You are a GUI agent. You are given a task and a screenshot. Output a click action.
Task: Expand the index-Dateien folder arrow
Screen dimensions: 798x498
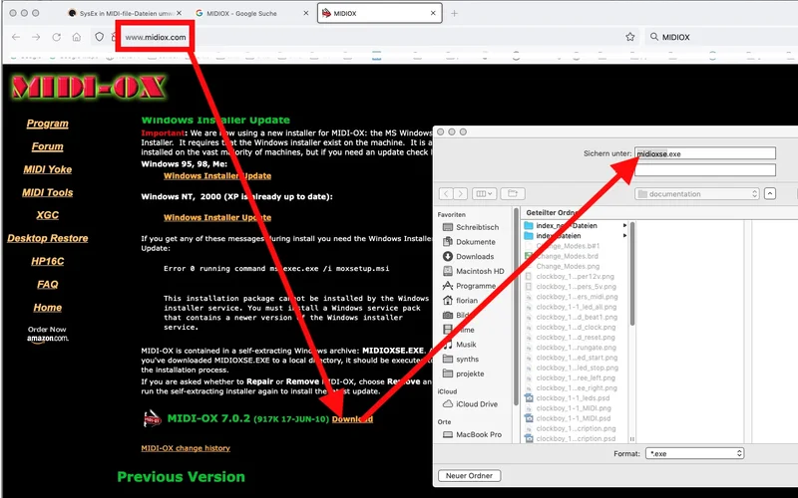pyautogui.click(x=624, y=235)
